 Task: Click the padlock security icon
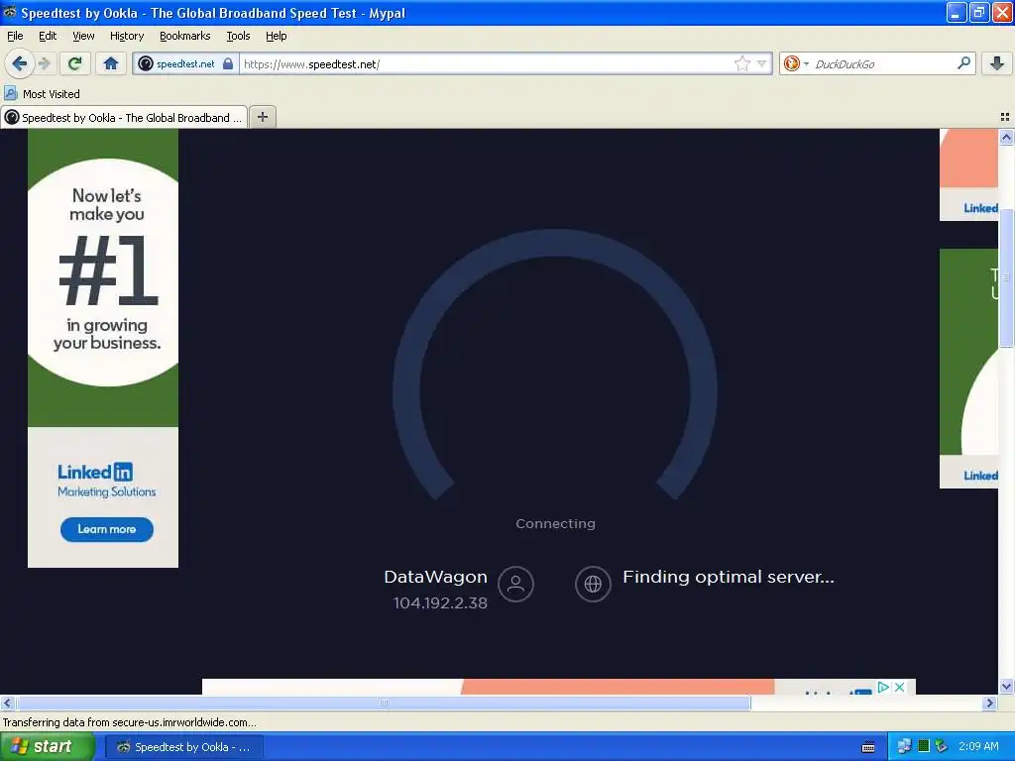[228, 63]
